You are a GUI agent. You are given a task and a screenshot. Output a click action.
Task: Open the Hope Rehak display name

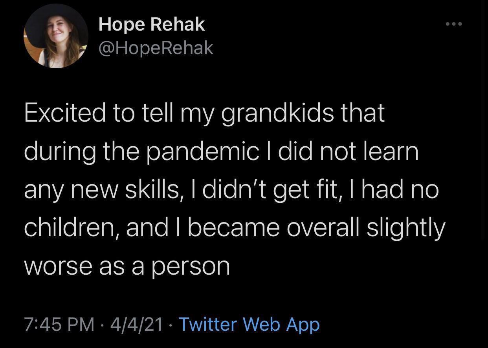point(152,24)
